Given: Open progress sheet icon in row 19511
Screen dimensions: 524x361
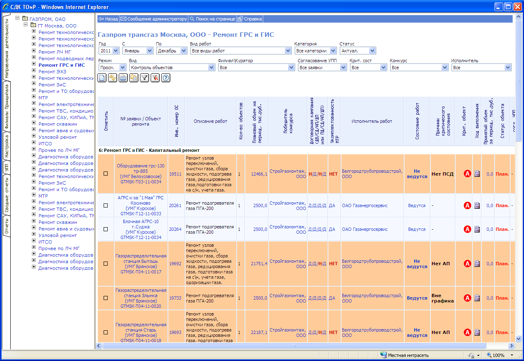Looking at the screenshot, I should pos(477,174).
